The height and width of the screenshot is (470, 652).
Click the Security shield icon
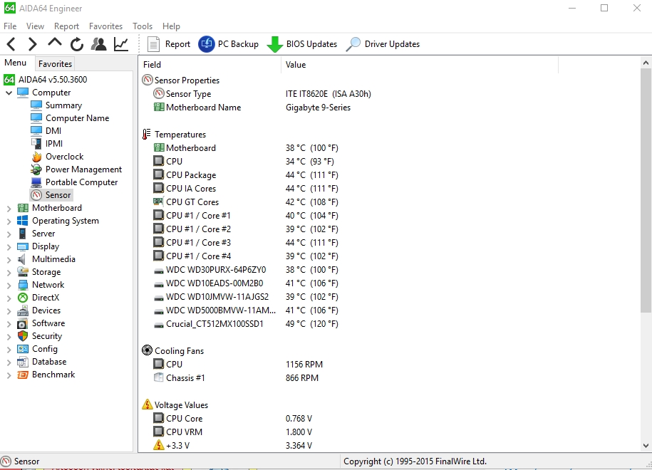pos(23,336)
